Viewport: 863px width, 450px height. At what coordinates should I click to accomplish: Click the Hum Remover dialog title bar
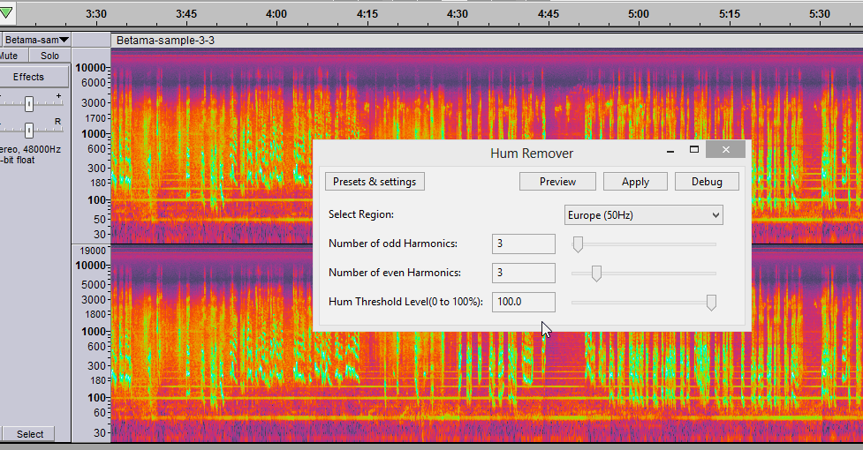[x=532, y=154]
